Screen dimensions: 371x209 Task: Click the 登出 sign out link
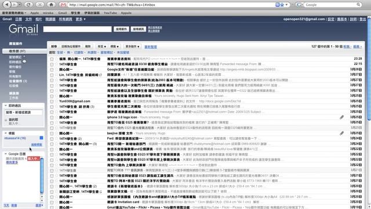[363, 19]
